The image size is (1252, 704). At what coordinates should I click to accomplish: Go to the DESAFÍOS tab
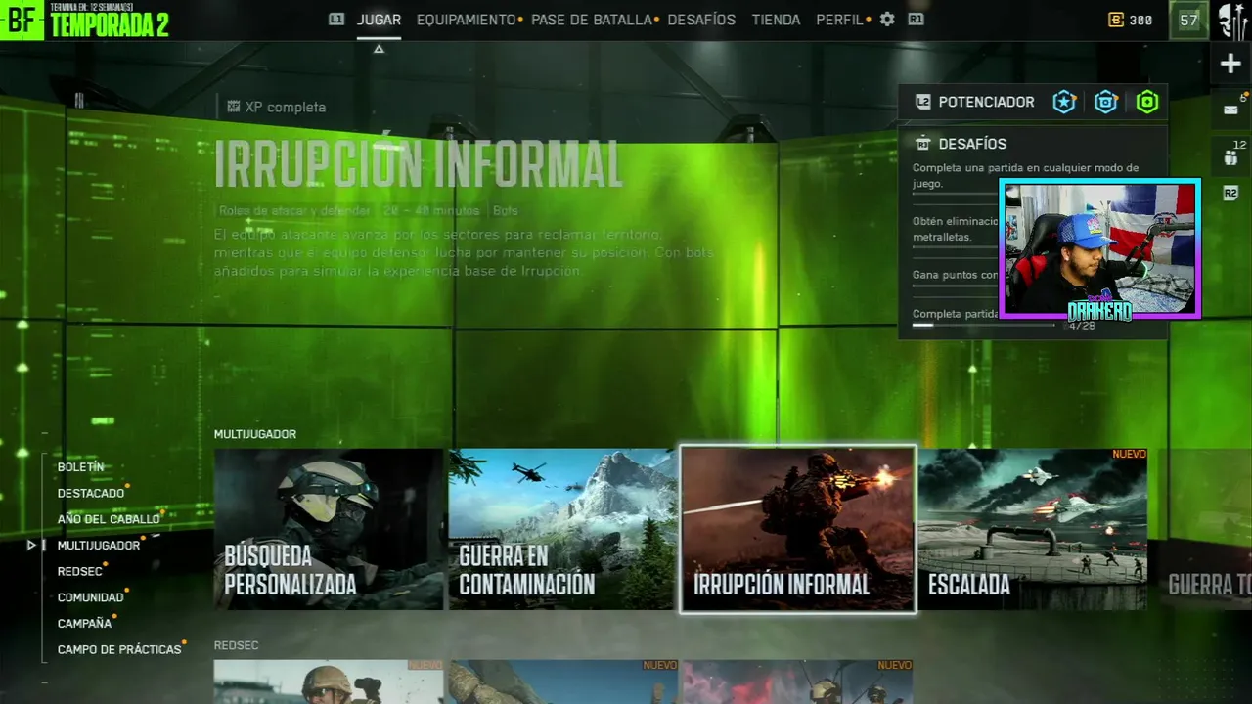(x=701, y=20)
